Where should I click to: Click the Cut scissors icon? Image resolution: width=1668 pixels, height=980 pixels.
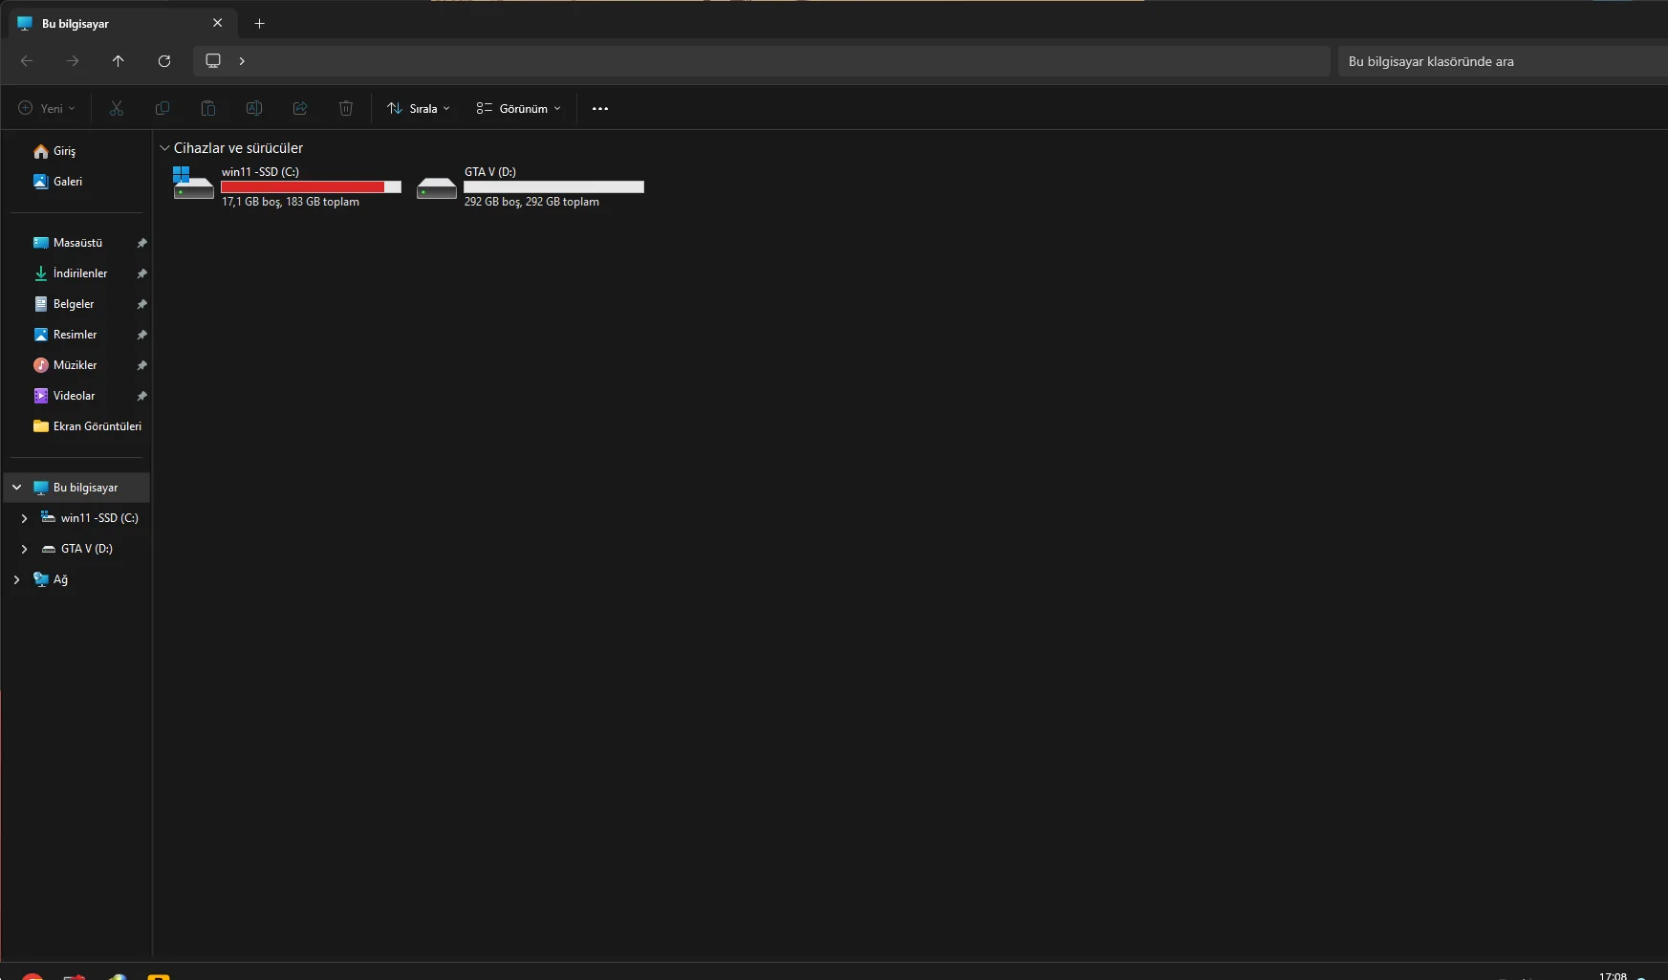117,108
